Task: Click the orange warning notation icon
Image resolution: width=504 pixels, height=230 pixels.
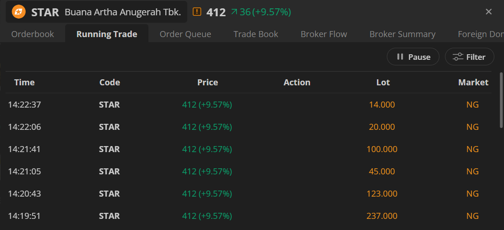Action: (x=197, y=12)
